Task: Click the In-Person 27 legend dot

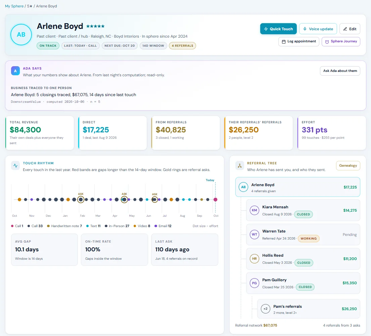Action: point(106,226)
